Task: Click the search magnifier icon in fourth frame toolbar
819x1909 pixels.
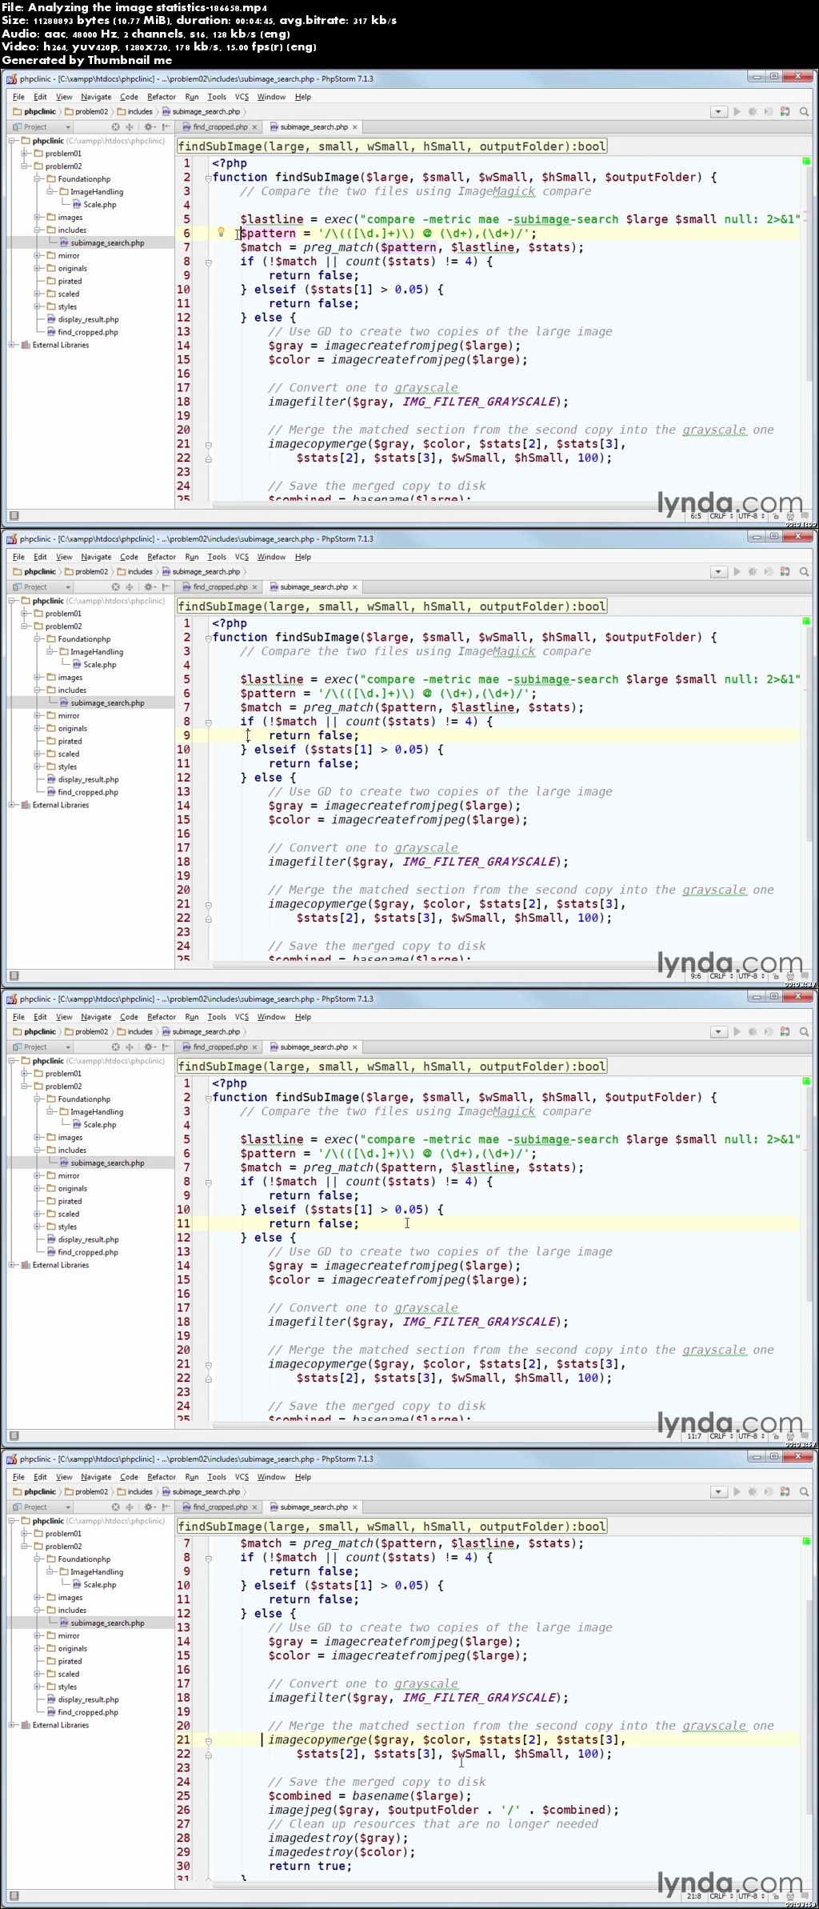Action: 804,1492
